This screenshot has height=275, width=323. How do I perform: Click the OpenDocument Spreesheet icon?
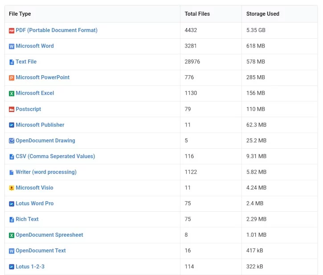click(x=12, y=235)
